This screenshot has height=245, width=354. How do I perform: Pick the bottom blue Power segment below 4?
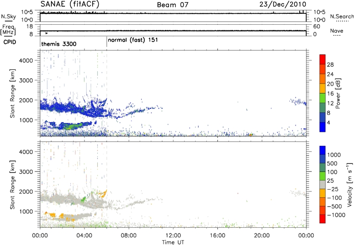coord(323,127)
